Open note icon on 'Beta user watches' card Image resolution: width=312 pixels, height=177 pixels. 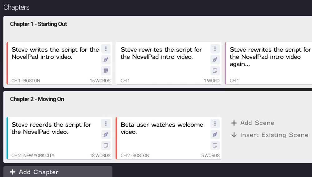pos(215,145)
